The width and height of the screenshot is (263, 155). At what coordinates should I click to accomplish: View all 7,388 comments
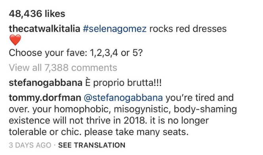point(63,68)
